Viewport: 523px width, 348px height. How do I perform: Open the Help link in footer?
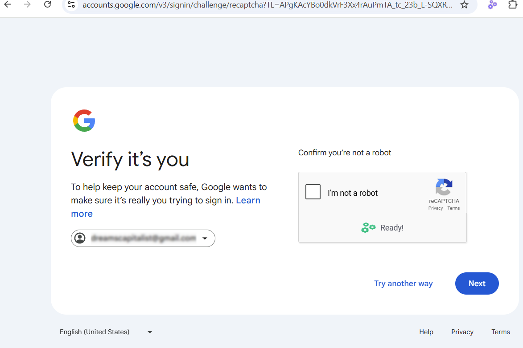pyautogui.click(x=426, y=332)
